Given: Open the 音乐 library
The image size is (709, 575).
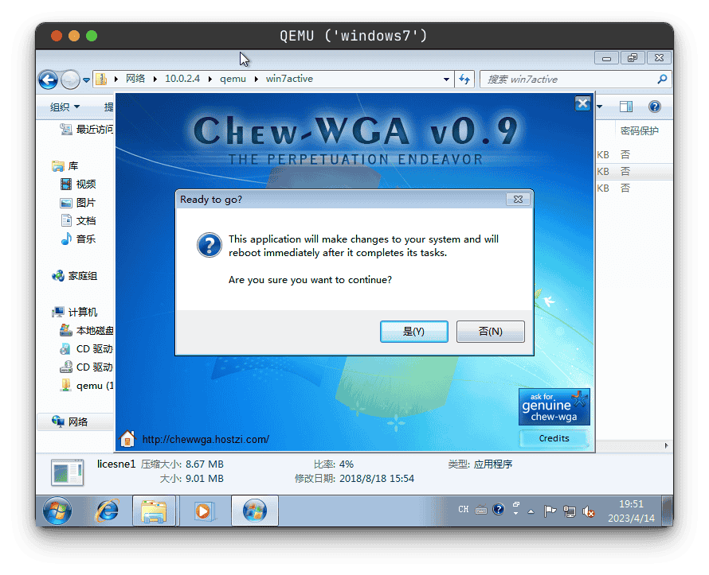Looking at the screenshot, I should pos(78,239).
